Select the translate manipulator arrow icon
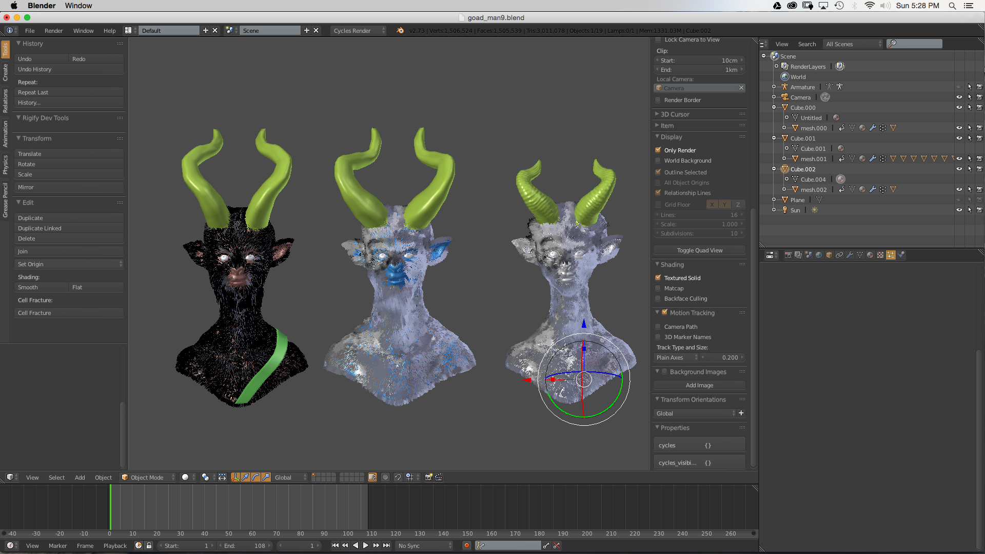This screenshot has width=985, height=554. (246, 477)
